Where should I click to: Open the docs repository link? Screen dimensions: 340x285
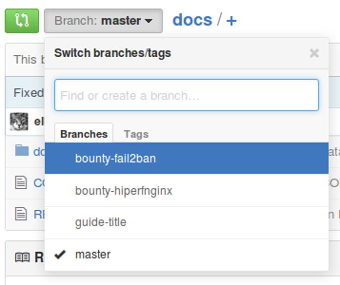tap(192, 20)
